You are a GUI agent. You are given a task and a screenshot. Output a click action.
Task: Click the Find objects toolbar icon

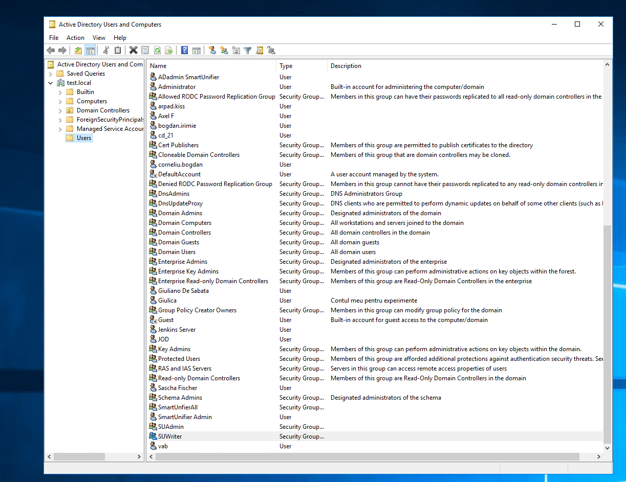click(260, 50)
